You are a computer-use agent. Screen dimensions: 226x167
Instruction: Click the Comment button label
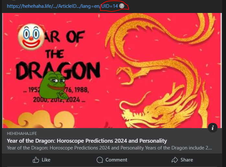[x=116, y=160]
